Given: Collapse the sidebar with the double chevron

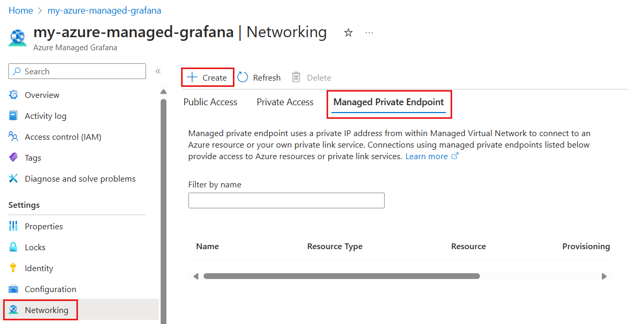Looking at the screenshot, I should 158,71.
